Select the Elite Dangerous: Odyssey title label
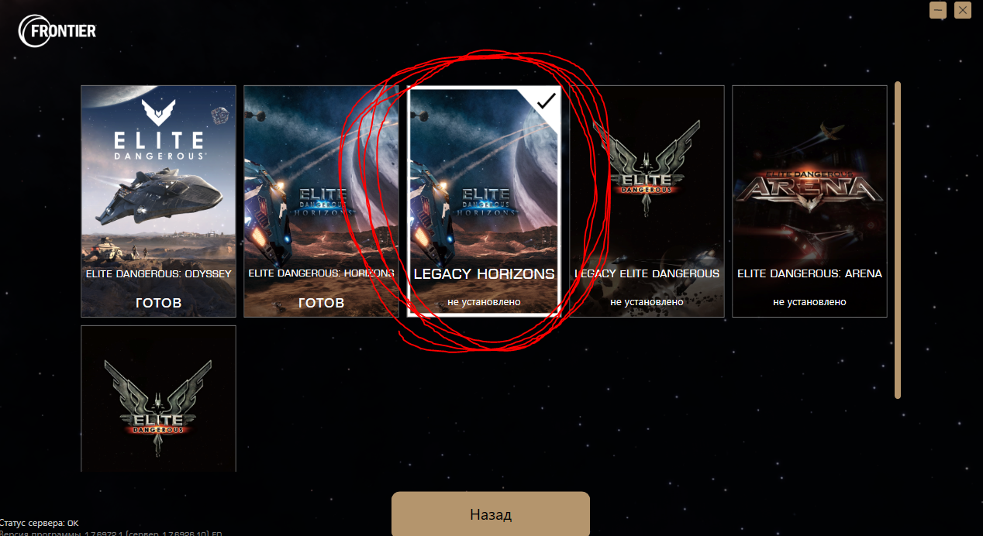 pos(158,273)
